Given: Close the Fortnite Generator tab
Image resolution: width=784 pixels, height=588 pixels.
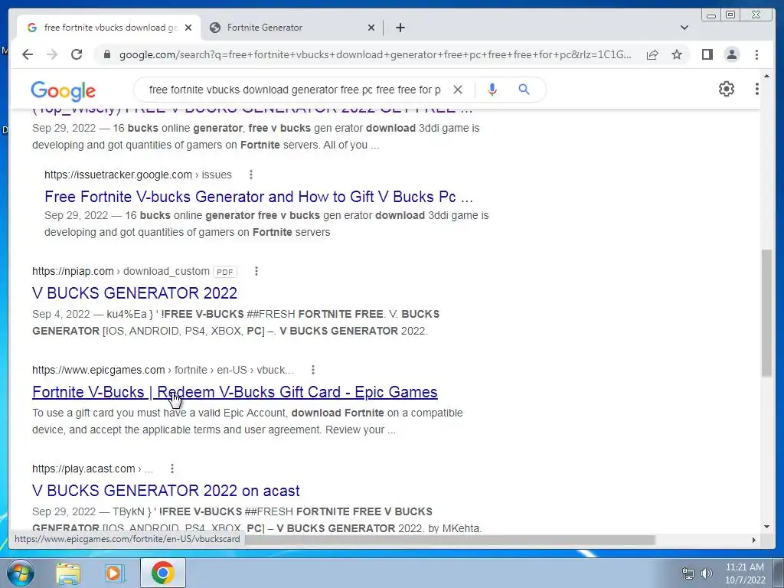Looking at the screenshot, I should tap(371, 28).
